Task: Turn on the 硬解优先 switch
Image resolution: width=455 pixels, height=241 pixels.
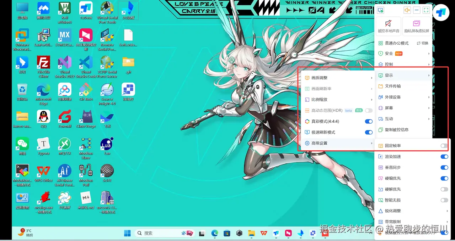Action: pyautogui.click(x=444, y=189)
